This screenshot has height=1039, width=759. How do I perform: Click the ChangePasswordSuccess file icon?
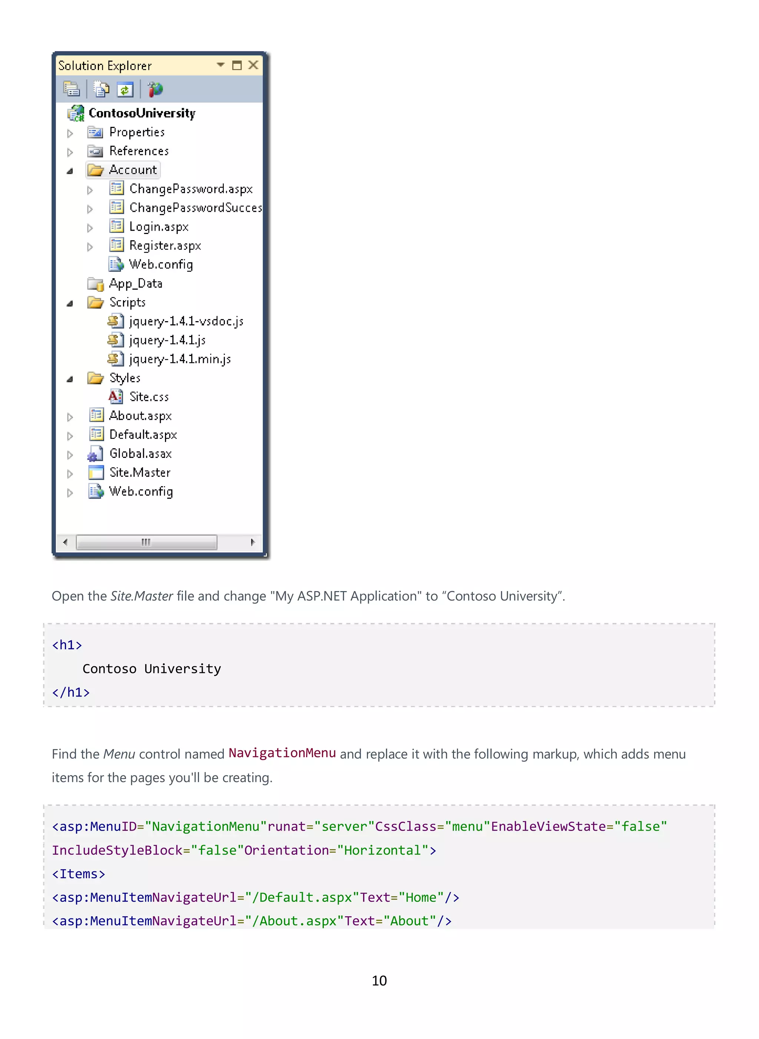(x=117, y=207)
